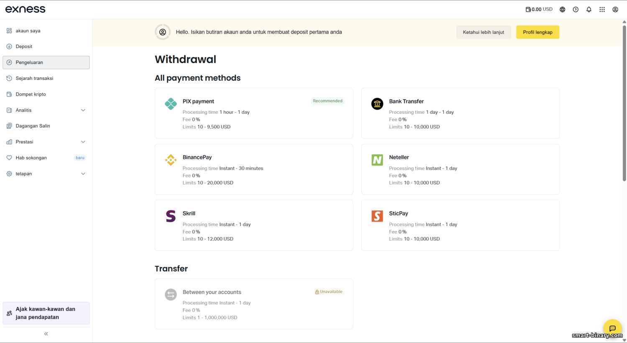Click Limits 1 - 1,000,000 USD text
Image resolution: width=627 pixels, height=343 pixels.
pyautogui.click(x=210, y=317)
